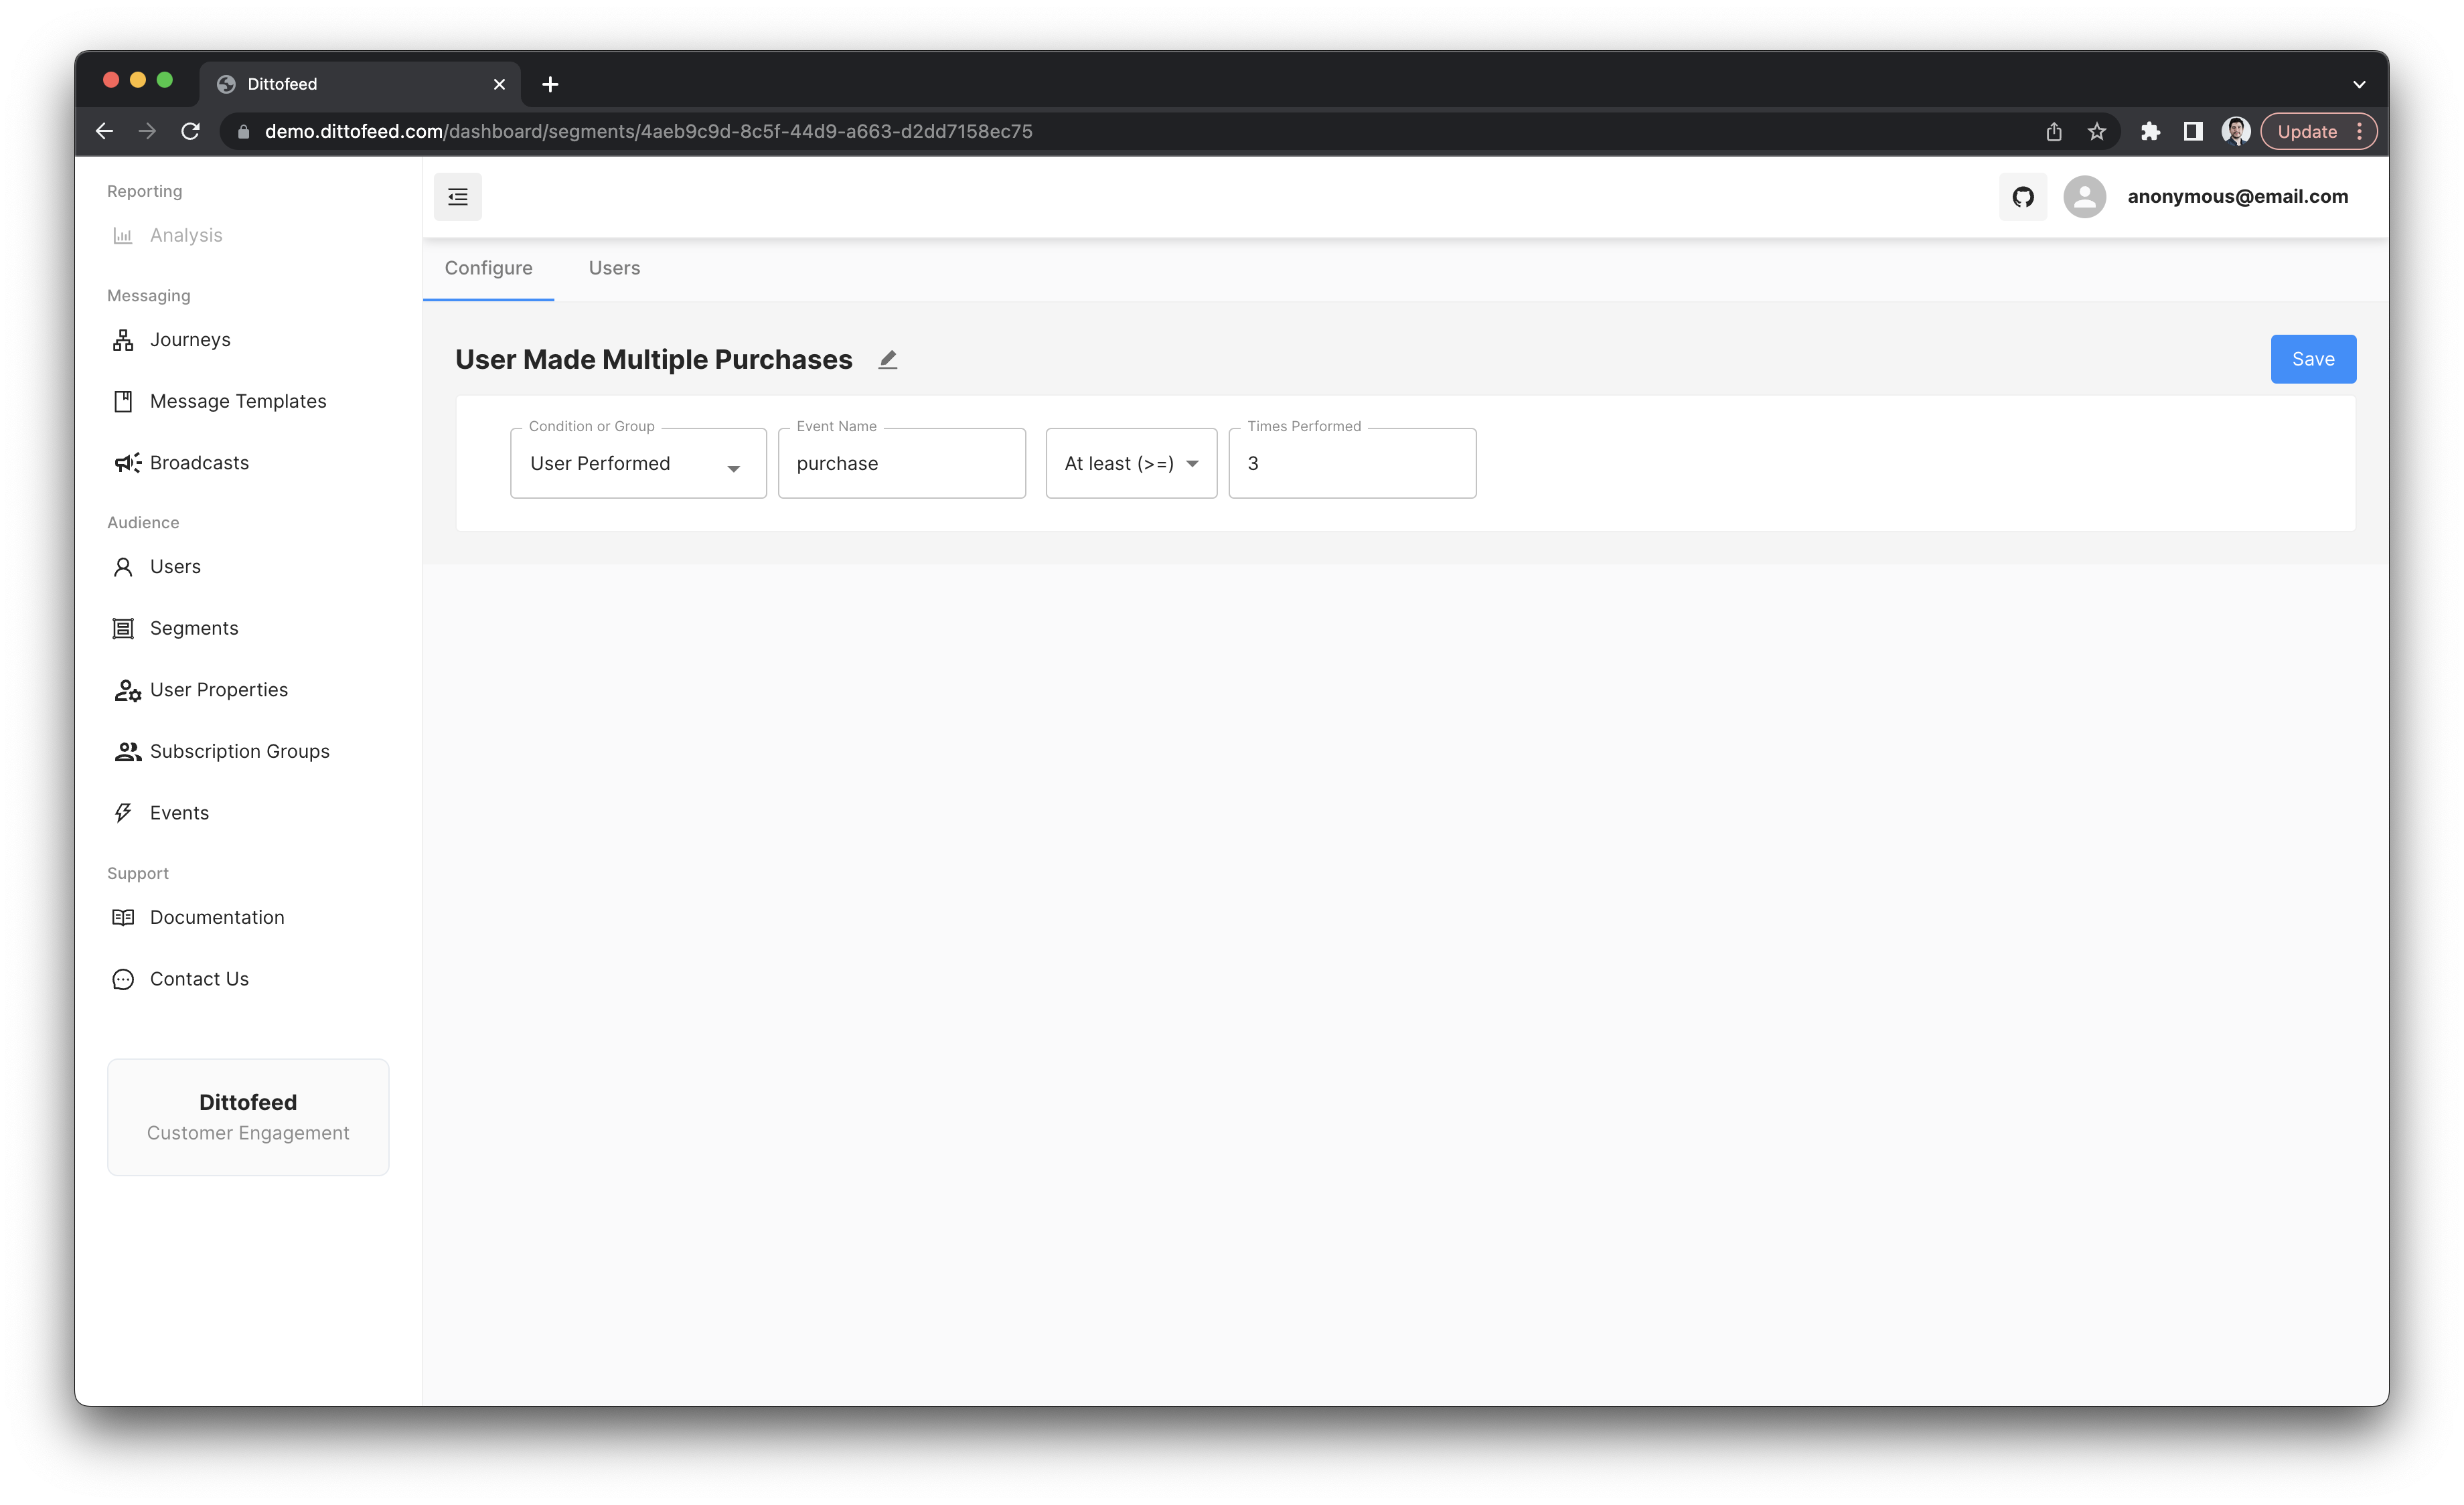The width and height of the screenshot is (2464, 1505).
Task: Click the user avatar icon
Action: 2084,197
